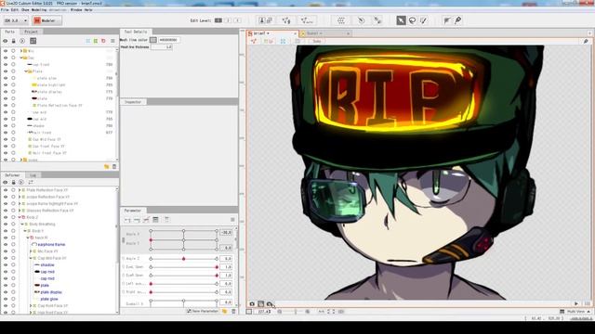Image resolution: width=595 pixels, height=334 pixels.
Task: Click the parameter group folder icon
Action: click(225, 312)
